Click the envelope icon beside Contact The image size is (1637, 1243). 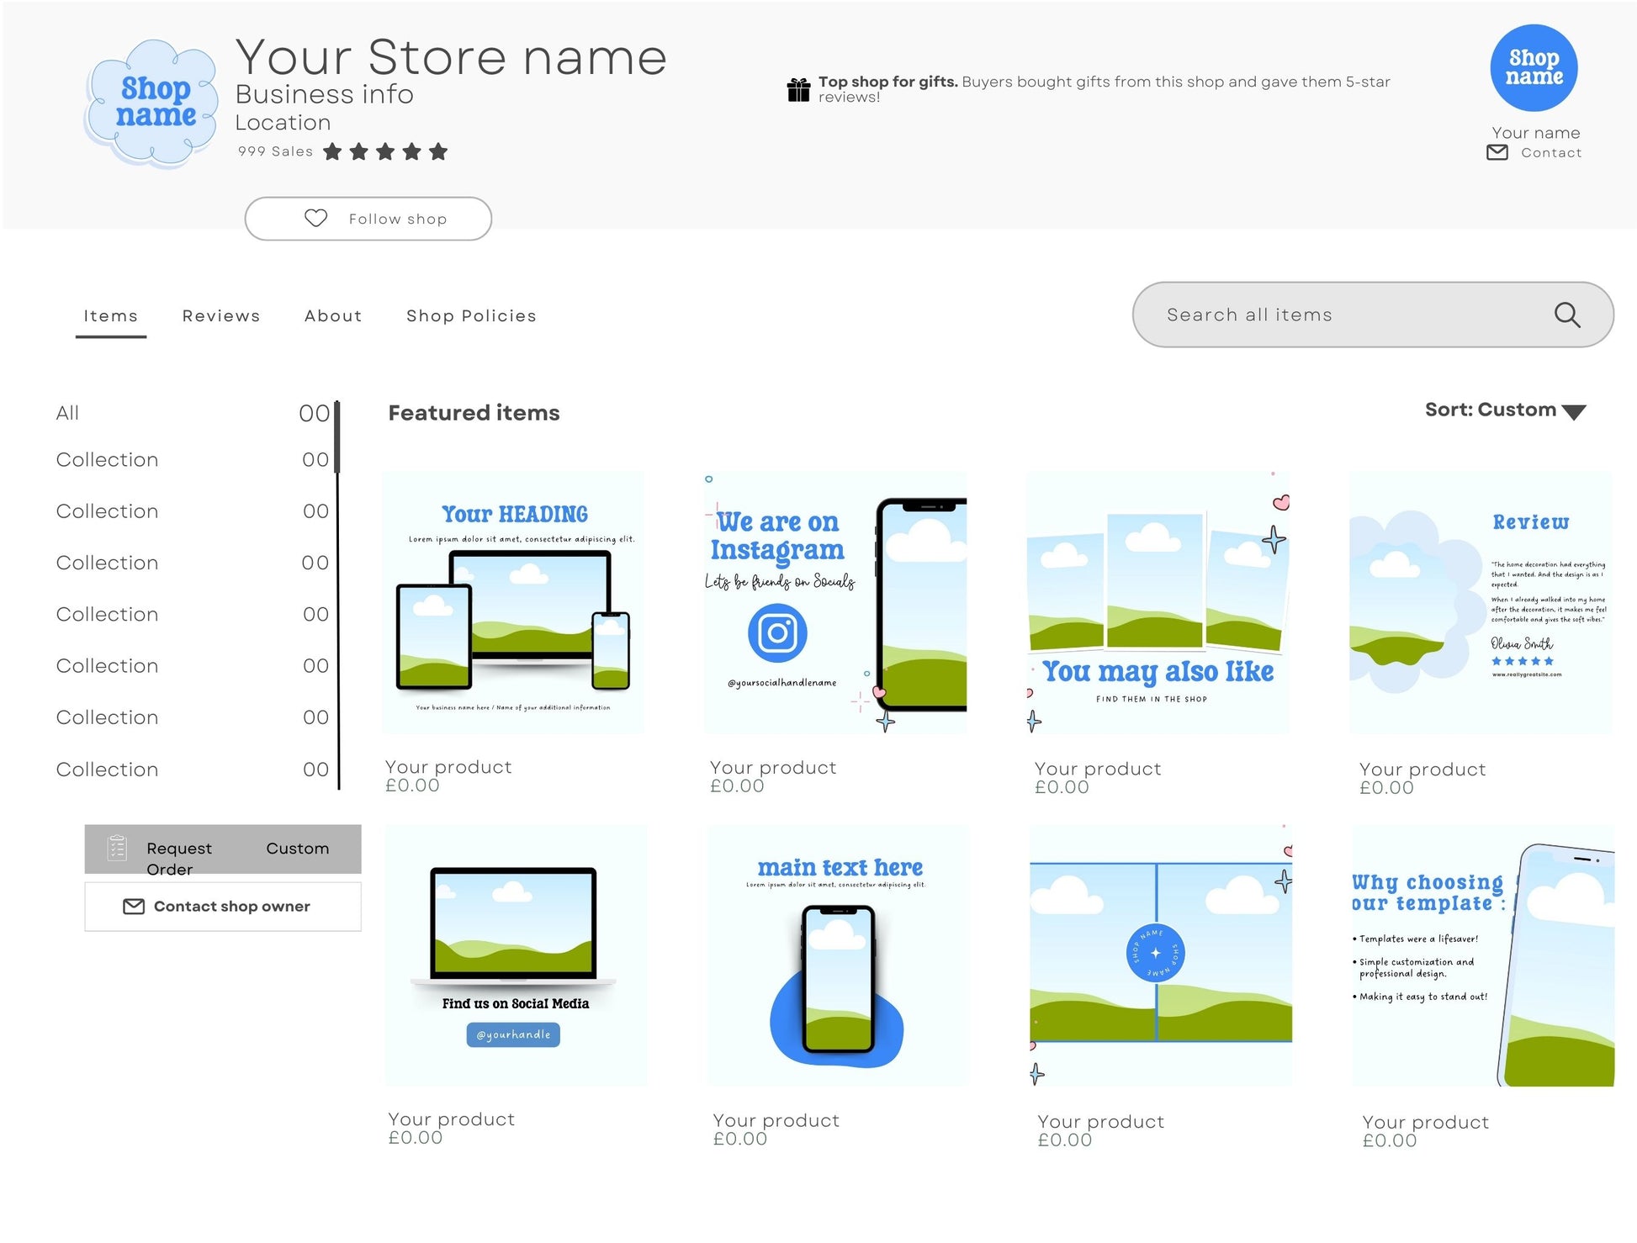(x=1497, y=152)
